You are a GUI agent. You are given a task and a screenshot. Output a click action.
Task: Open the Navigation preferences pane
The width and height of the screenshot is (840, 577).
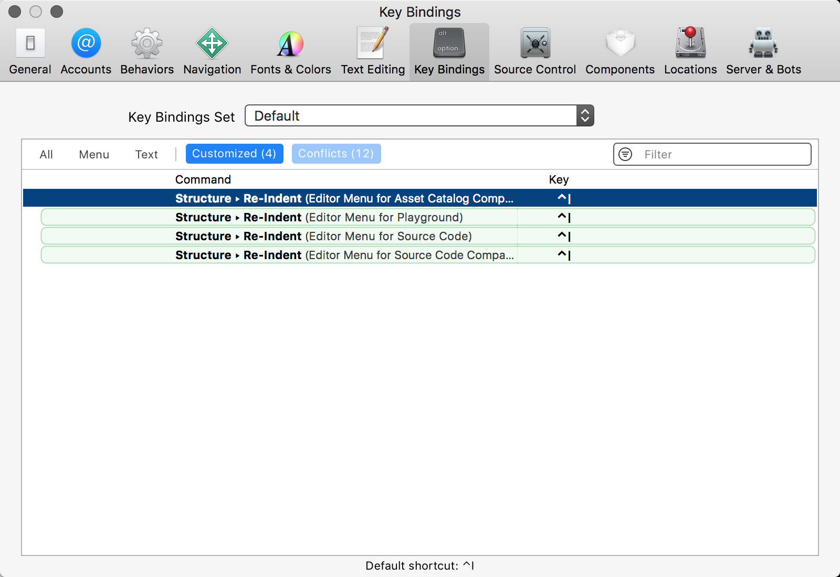click(x=212, y=51)
